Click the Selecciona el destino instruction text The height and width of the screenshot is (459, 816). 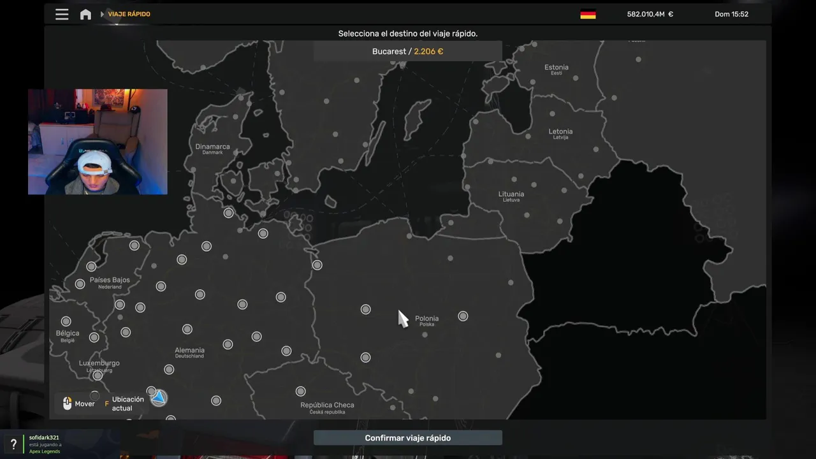coord(408,34)
